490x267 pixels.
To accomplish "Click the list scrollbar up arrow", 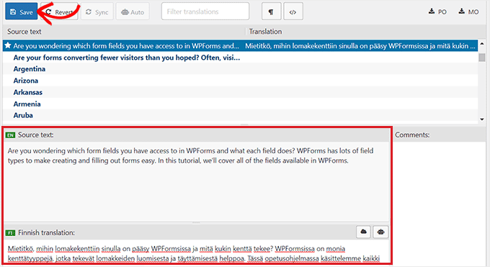I will tap(482, 44).
